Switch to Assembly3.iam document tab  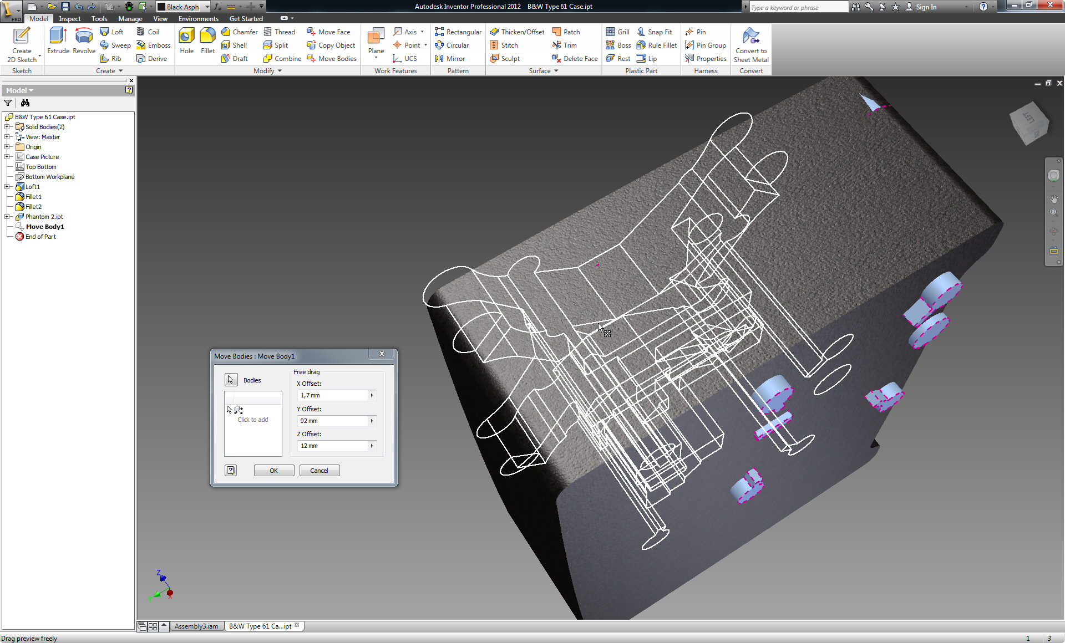coord(196,626)
